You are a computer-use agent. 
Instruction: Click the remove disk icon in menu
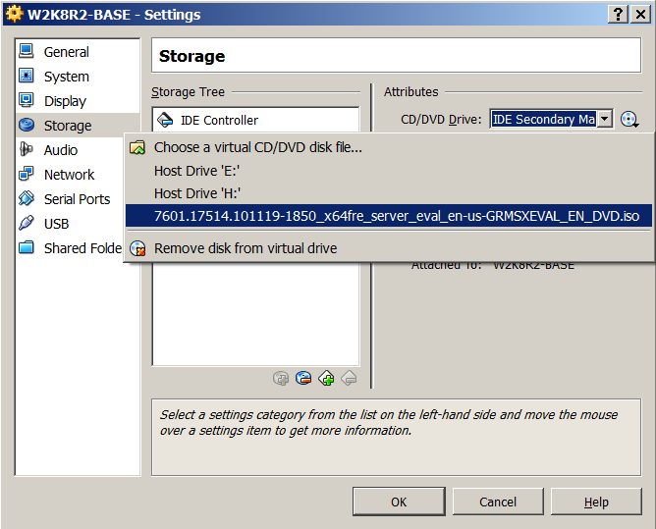pyautogui.click(x=137, y=248)
